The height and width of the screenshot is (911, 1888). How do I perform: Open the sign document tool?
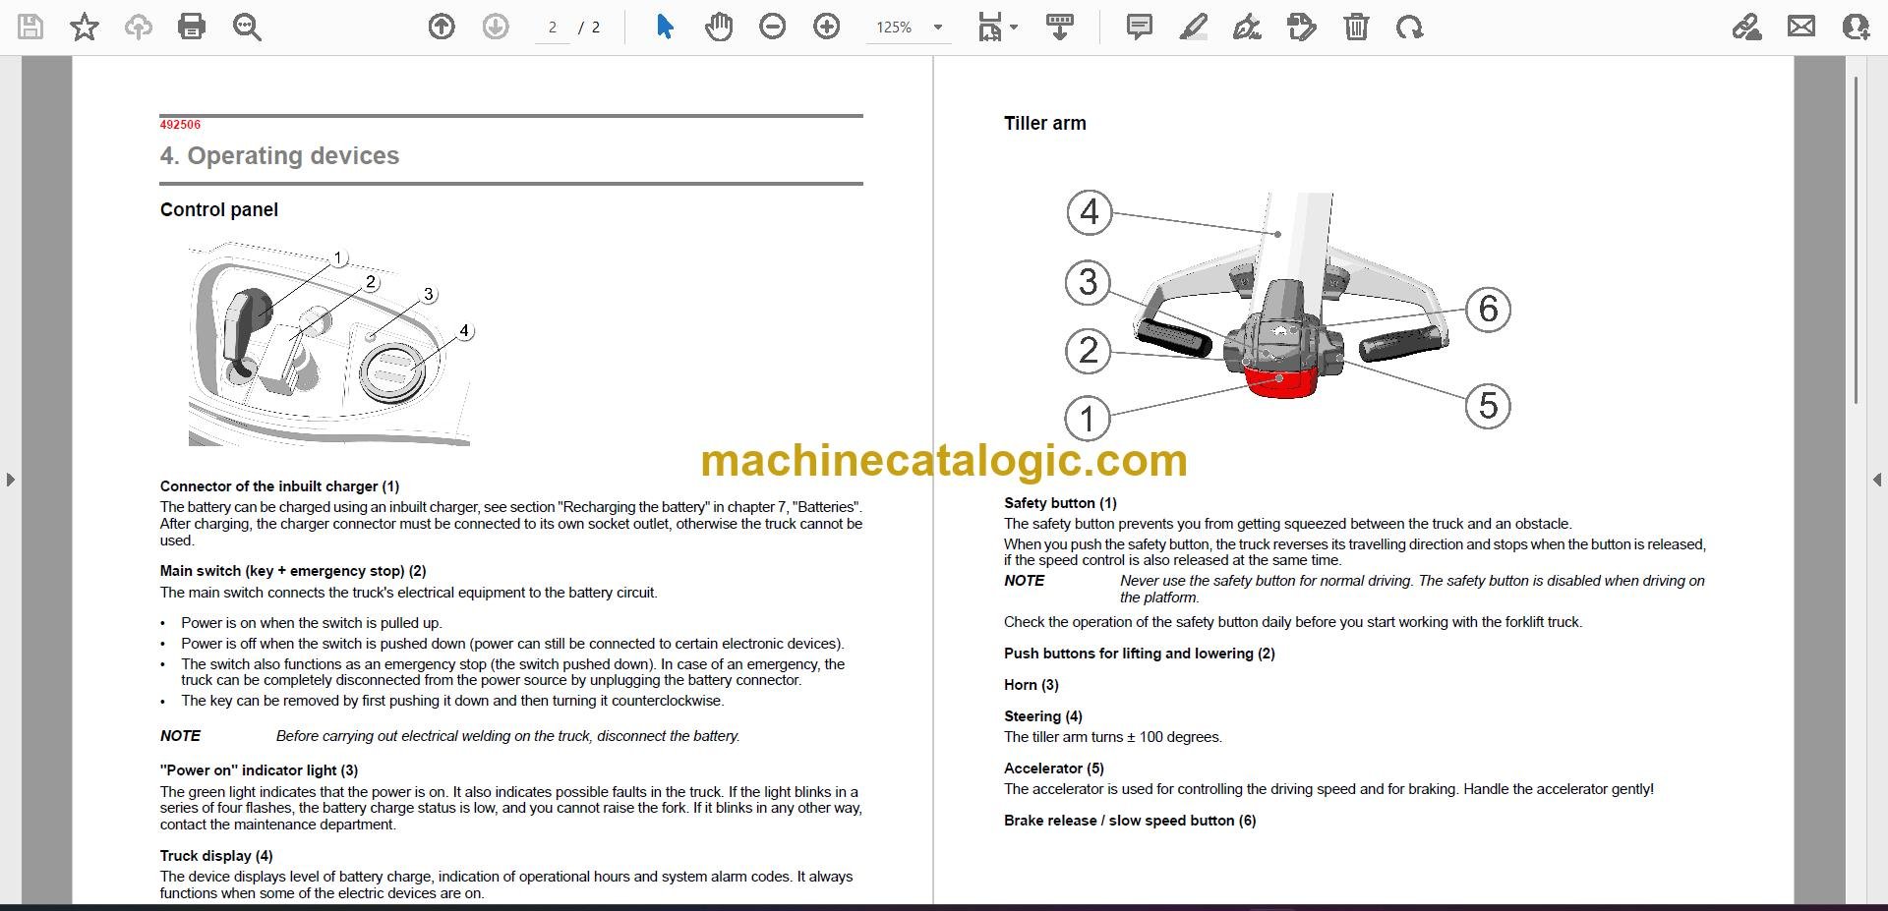click(x=1247, y=27)
